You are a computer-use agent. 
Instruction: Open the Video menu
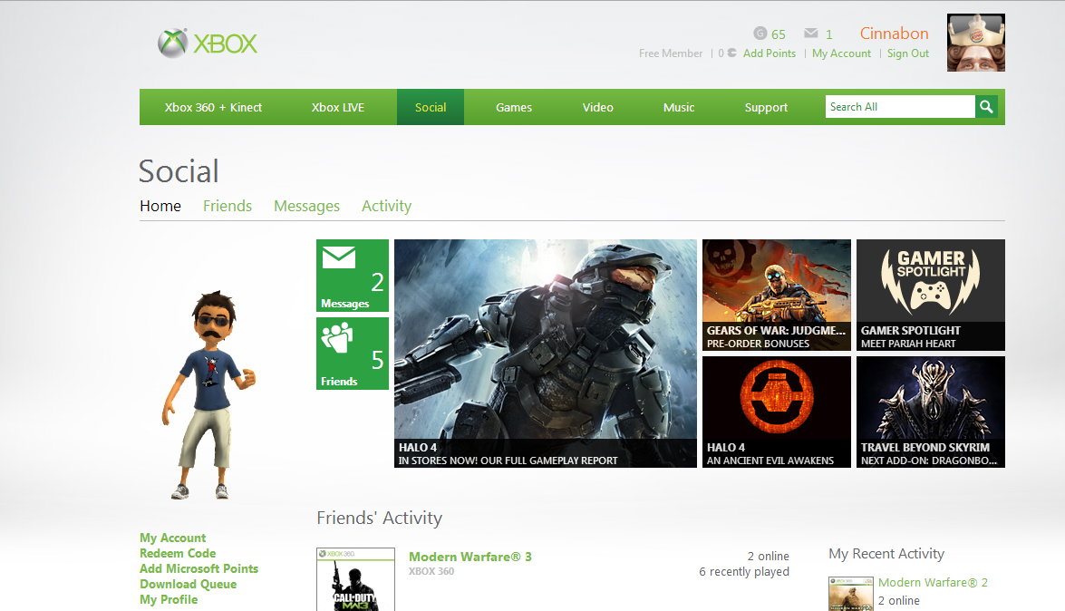(597, 107)
